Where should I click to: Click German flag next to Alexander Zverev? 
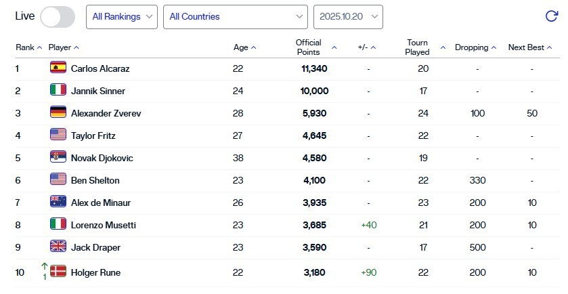[58, 112]
